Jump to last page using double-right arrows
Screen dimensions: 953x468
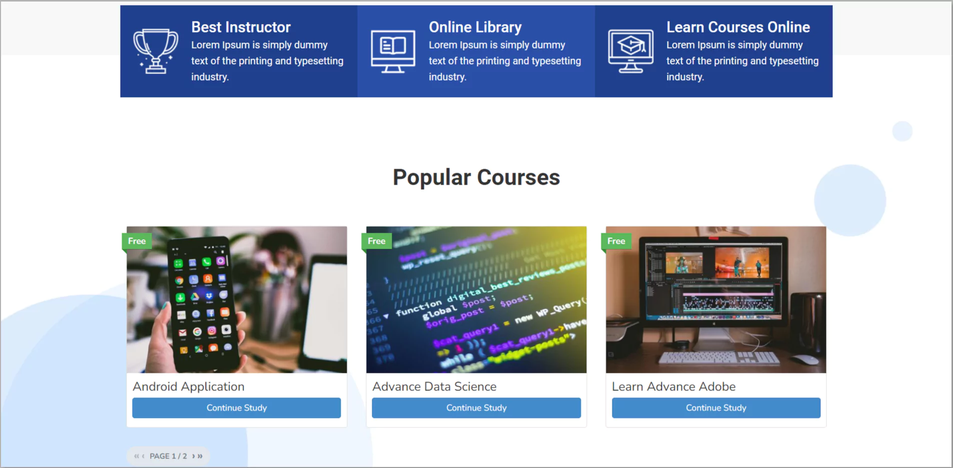(x=200, y=456)
